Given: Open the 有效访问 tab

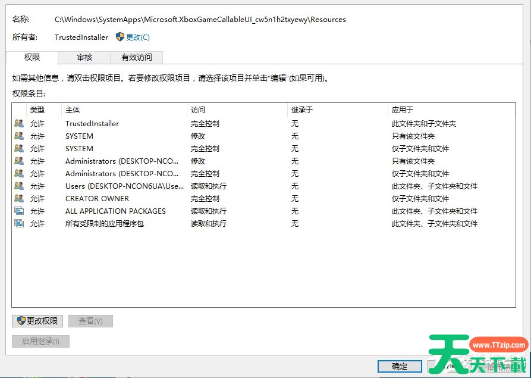Looking at the screenshot, I should tap(136, 57).
